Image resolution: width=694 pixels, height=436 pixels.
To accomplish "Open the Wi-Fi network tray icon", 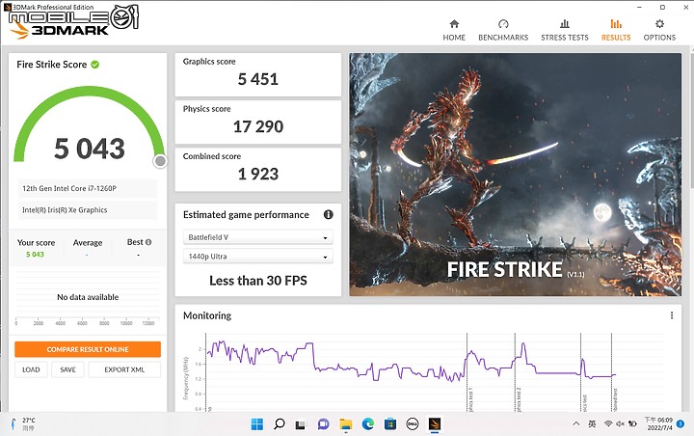I will click(608, 423).
